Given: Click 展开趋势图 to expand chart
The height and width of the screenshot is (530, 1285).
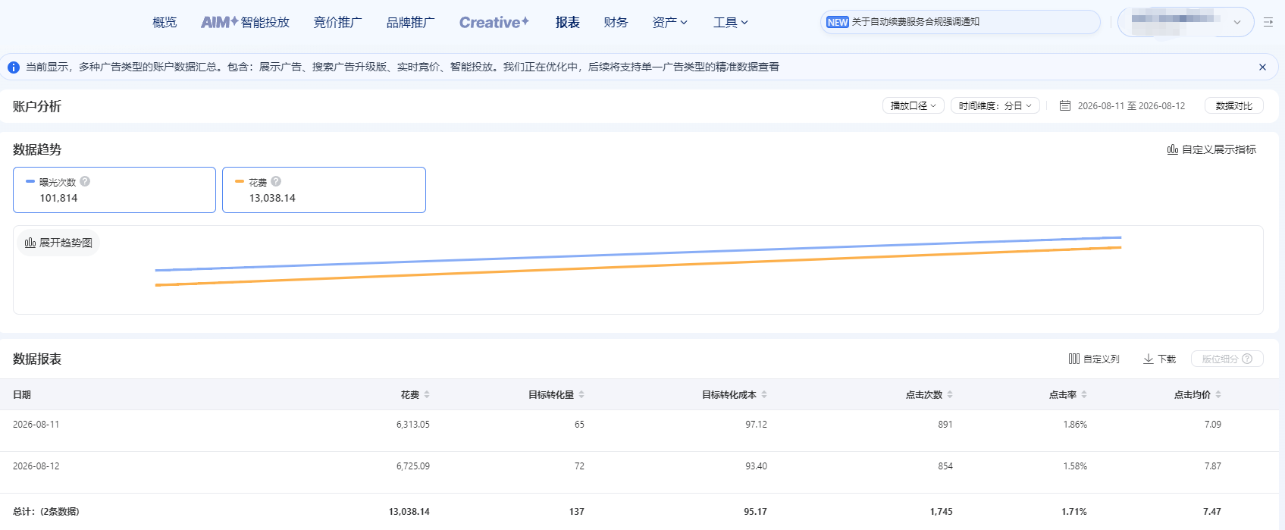Looking at the screenshot, I should 58,243.
